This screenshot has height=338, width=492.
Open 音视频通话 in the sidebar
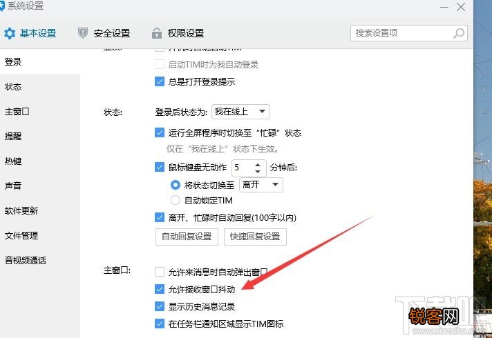(40, 260)
